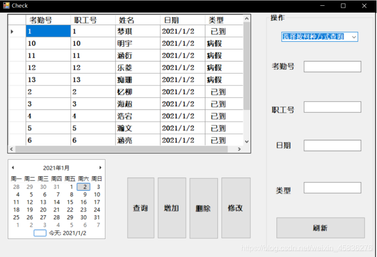Click name cell 瀚文
The height and width of the screenshot is (257, 377).
tap(138, 128)
